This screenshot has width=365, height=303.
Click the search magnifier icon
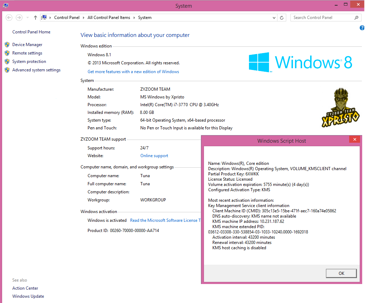click(x=356, y=18)
